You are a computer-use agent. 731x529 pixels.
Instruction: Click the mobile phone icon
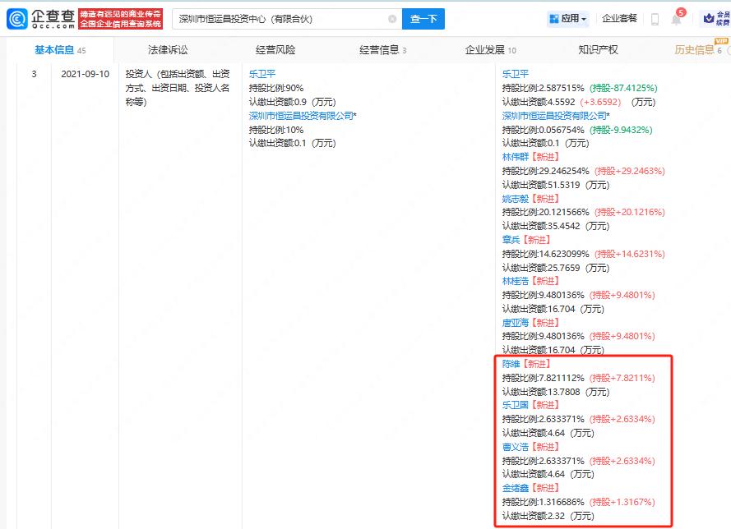click(x=655, y=19)
